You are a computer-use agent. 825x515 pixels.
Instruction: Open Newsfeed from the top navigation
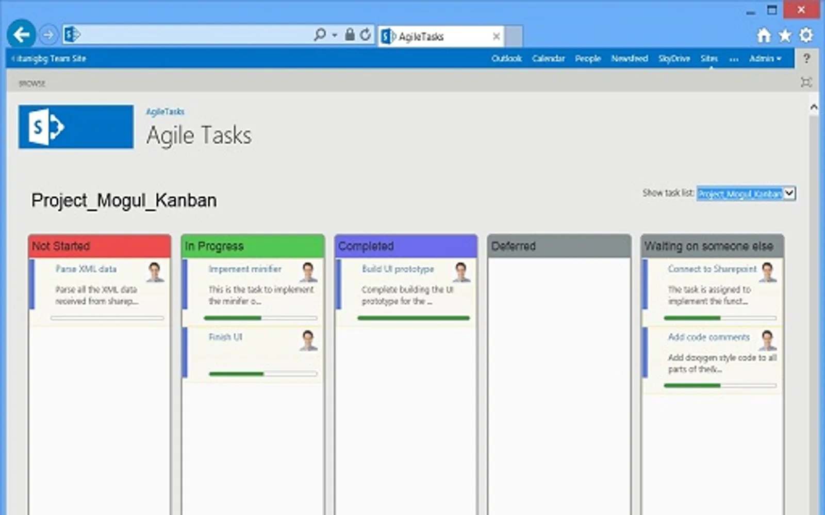click(630, 59)
